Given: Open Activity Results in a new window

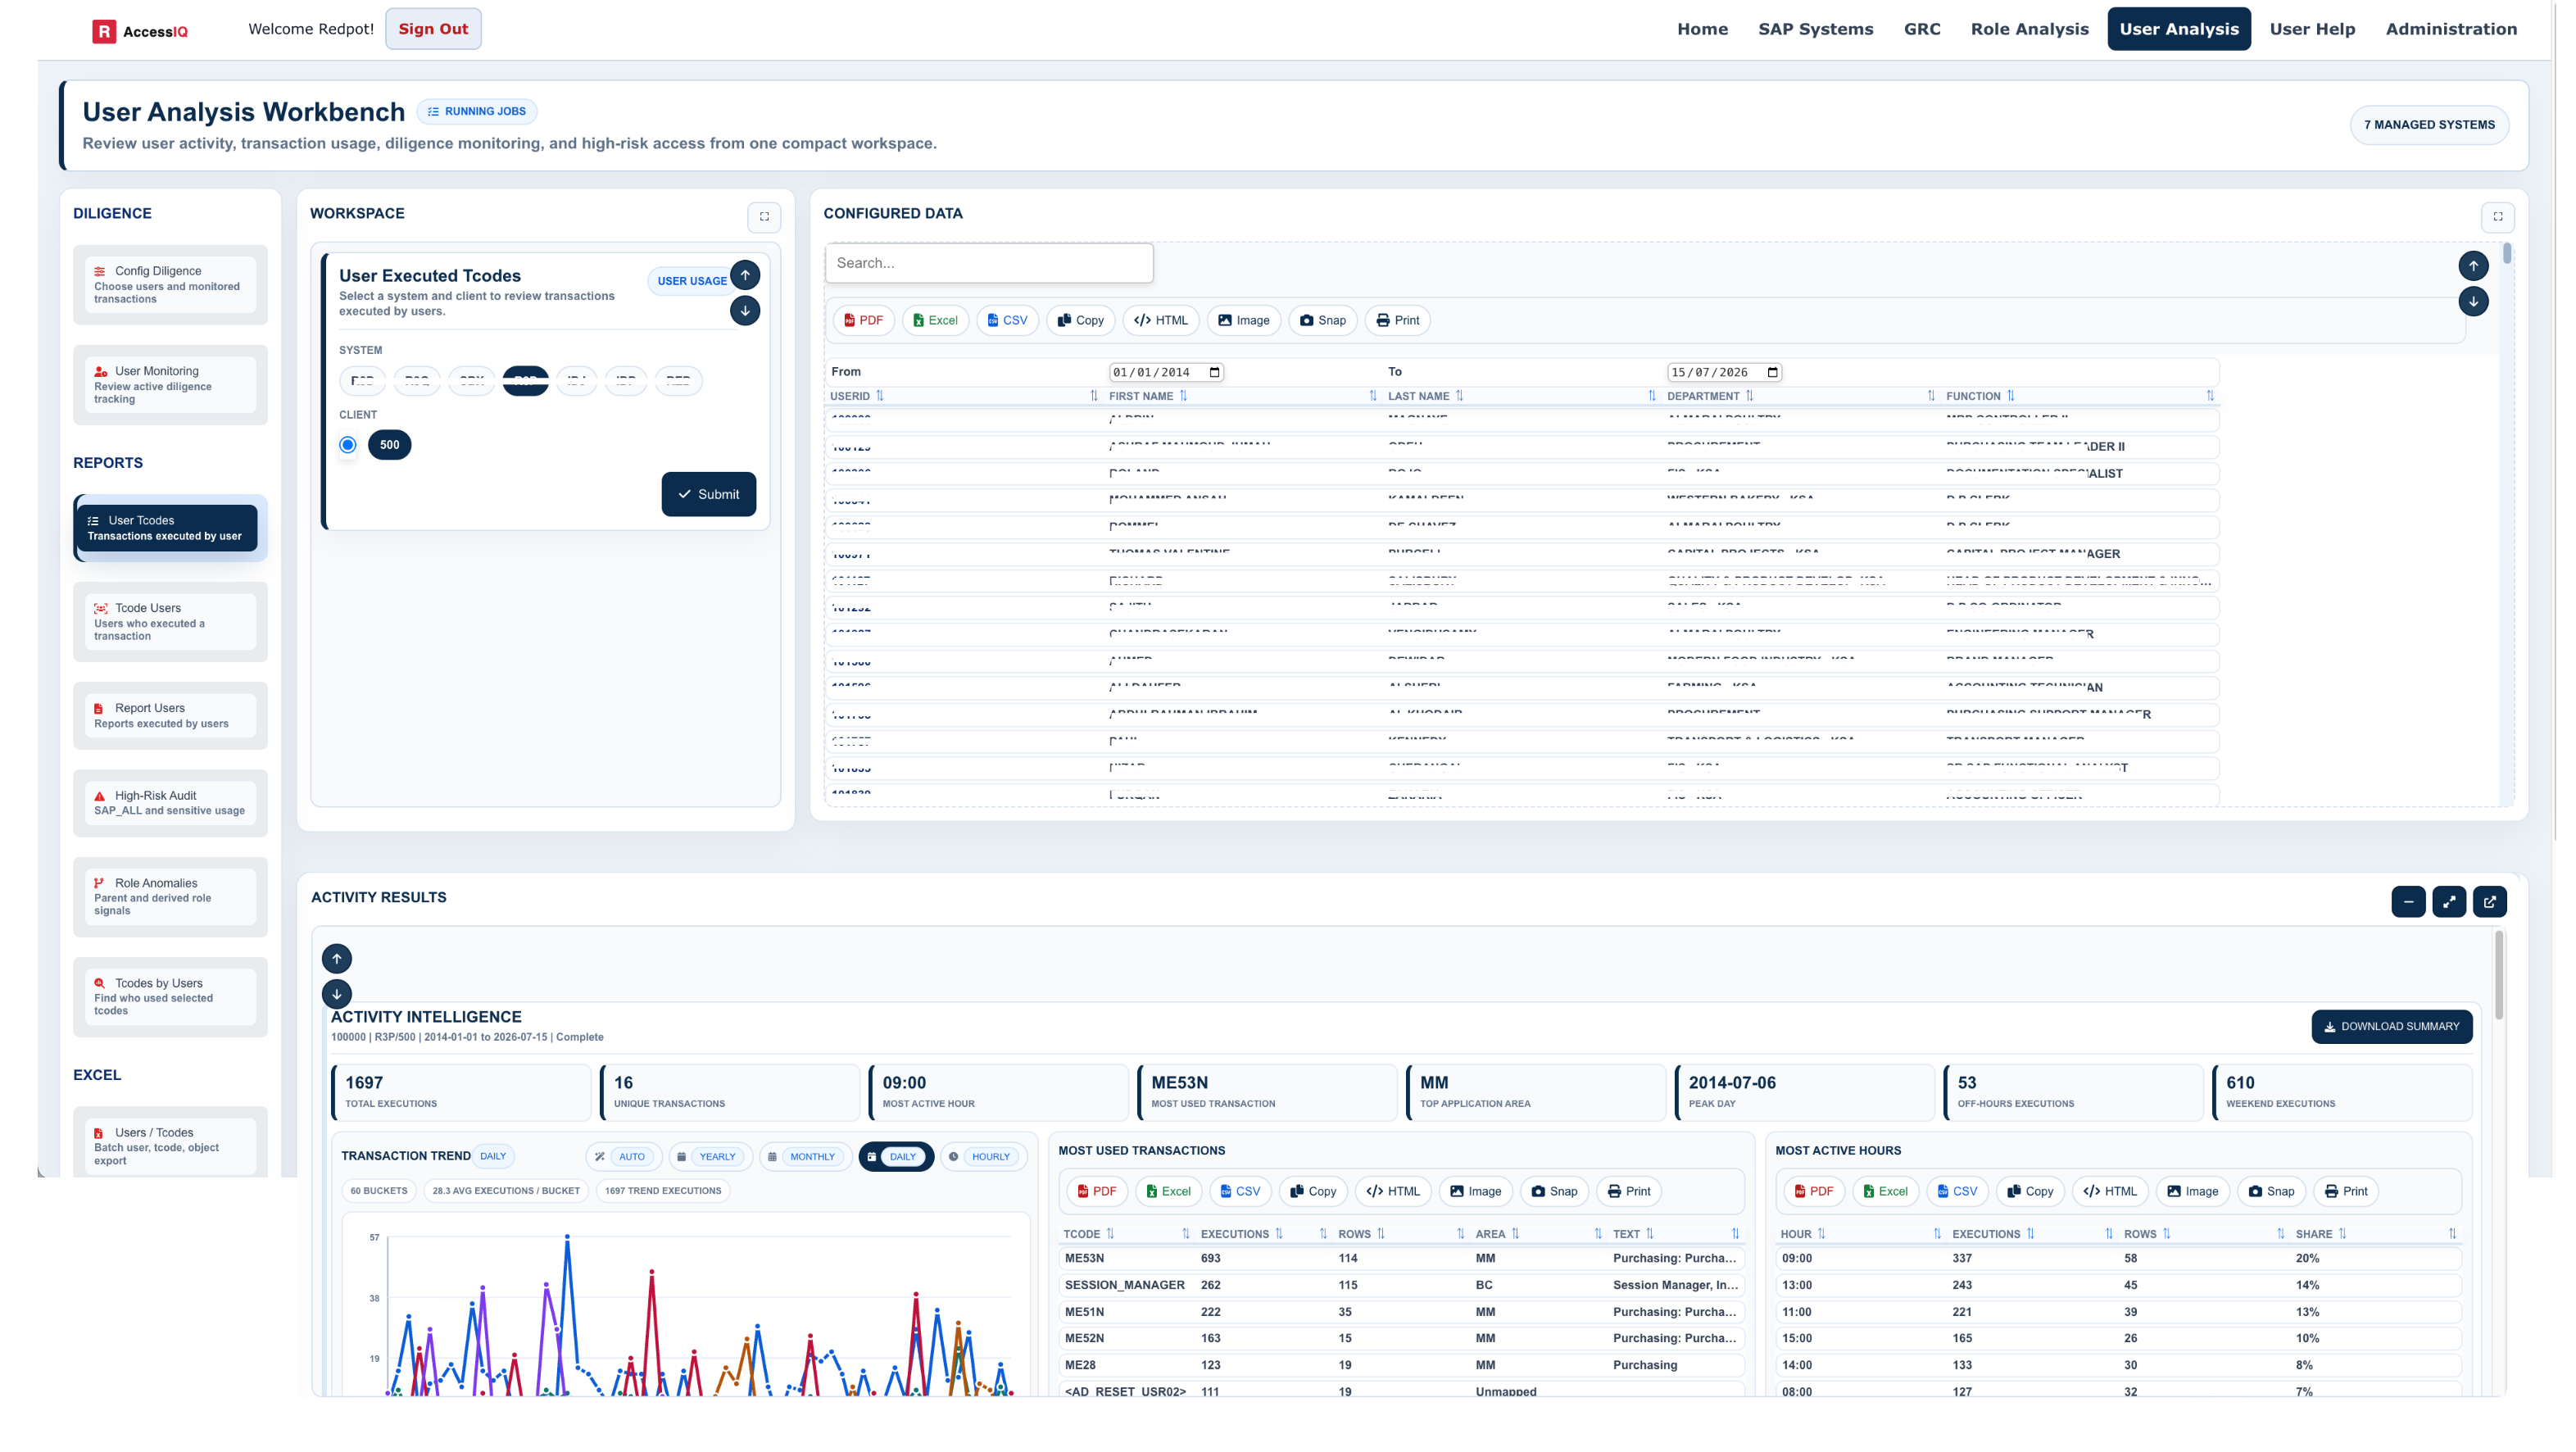Looking at the screenshot, I should coord(2490,902).
